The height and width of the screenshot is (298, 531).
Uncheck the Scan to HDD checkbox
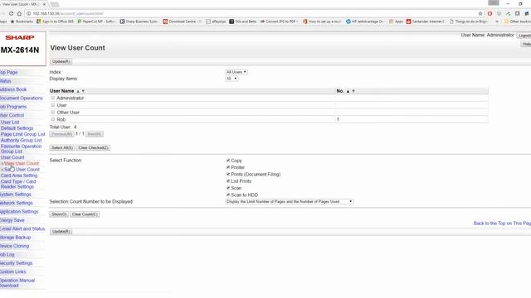click(228, 195)
